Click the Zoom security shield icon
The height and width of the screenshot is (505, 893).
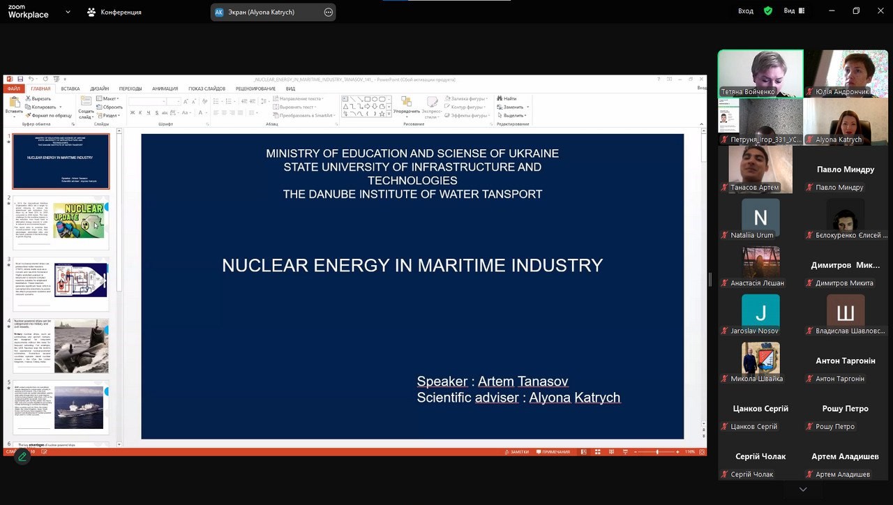(x=768, y=11)
